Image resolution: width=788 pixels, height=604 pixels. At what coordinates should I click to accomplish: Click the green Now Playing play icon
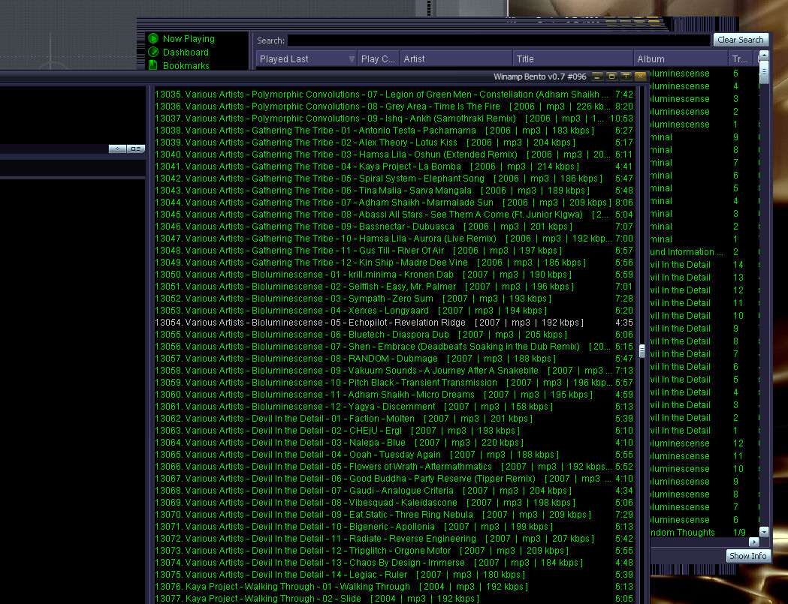pos(153,39)
